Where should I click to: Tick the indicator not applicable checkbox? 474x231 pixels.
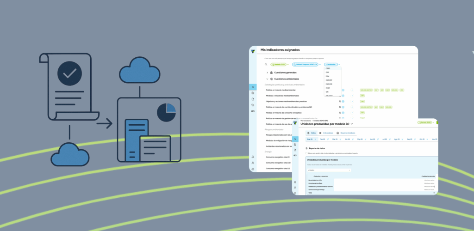[307, 153]
